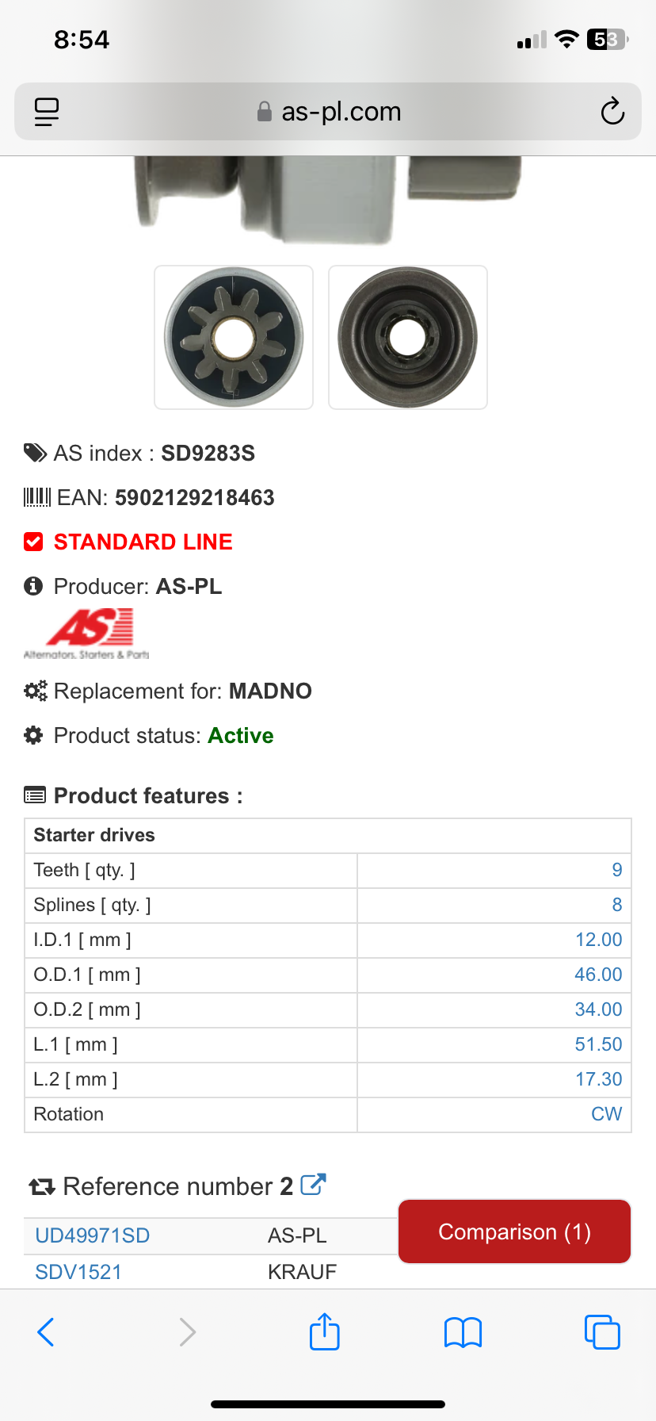The width and height of the screenshot is (656, 1421).
Task: Tap the Safari page reload icon
Action: (x=612, y=112)
